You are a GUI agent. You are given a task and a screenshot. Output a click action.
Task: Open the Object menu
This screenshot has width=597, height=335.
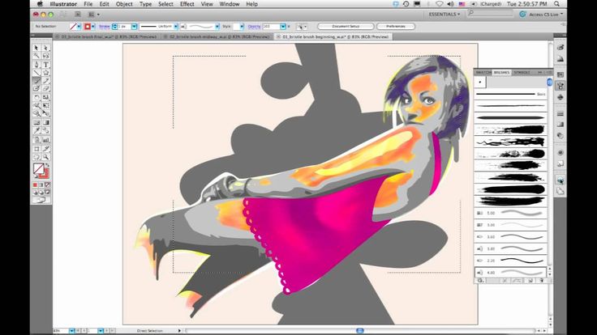point(124,4)
